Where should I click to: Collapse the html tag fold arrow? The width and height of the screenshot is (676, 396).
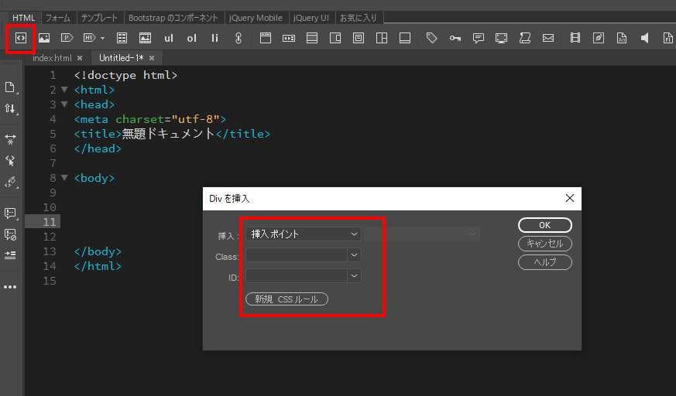64,90
